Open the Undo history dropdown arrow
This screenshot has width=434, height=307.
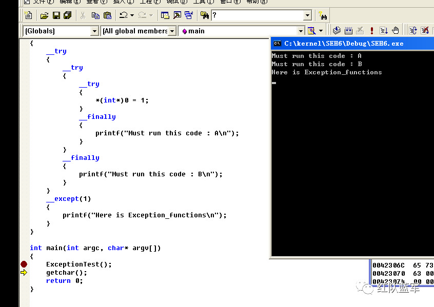[x=132, y=15]
